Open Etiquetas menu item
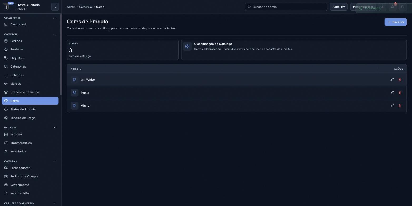The image size is (412, 206). click(x=30, y=58)
